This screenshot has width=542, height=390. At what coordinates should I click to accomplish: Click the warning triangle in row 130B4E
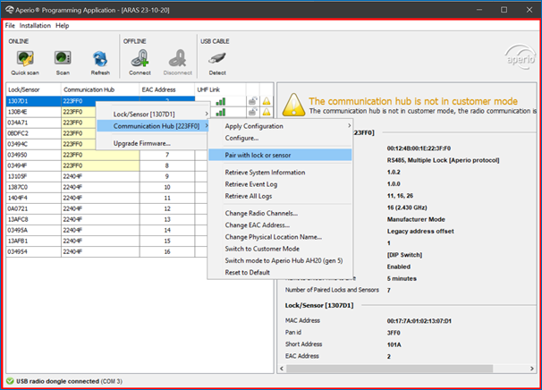point(267,112)
